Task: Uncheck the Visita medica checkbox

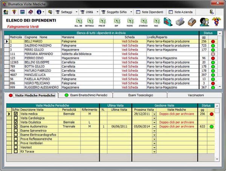Action: (15, 114)
